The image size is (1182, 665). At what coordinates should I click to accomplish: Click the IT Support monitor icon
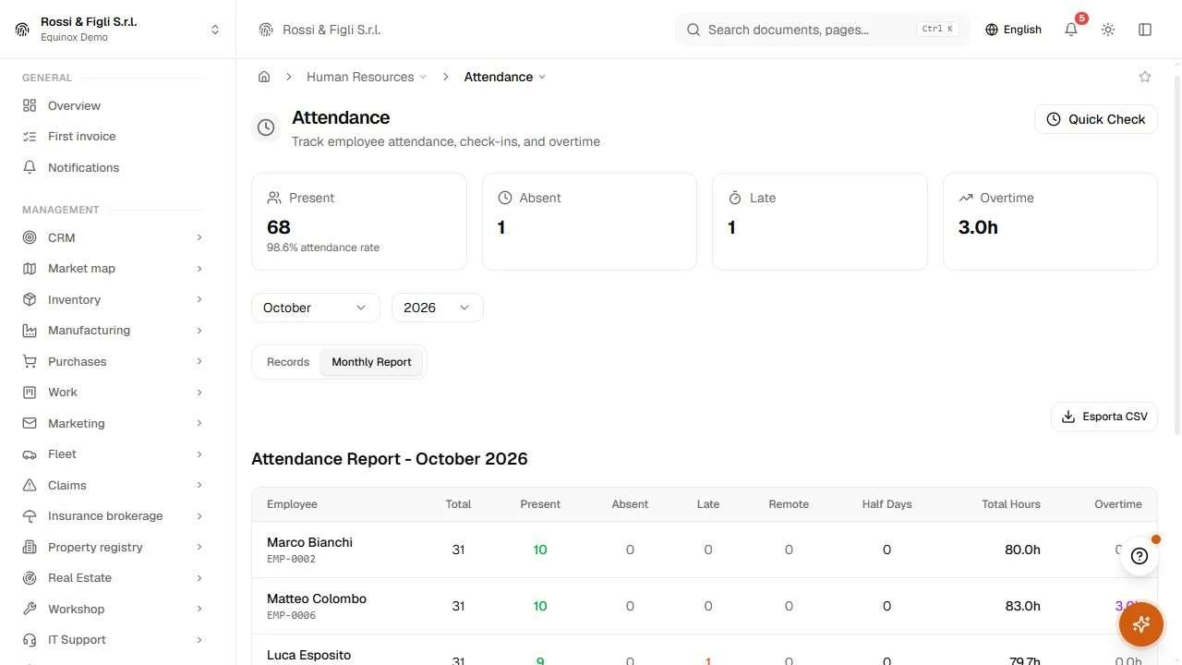coord(30,640)
